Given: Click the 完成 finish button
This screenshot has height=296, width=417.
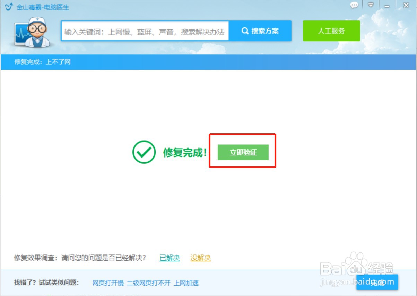Looking at the screenshot, I should pos(376,283).
